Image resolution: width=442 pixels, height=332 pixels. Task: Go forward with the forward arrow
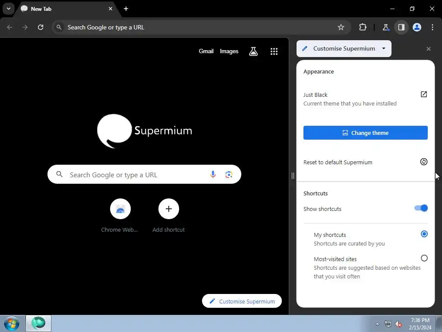click(x=25, y=27)
